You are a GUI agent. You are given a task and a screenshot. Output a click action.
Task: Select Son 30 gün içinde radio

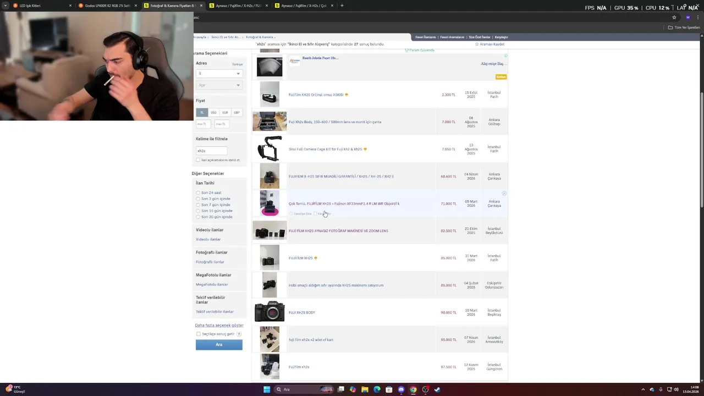[x=198, y=217]
